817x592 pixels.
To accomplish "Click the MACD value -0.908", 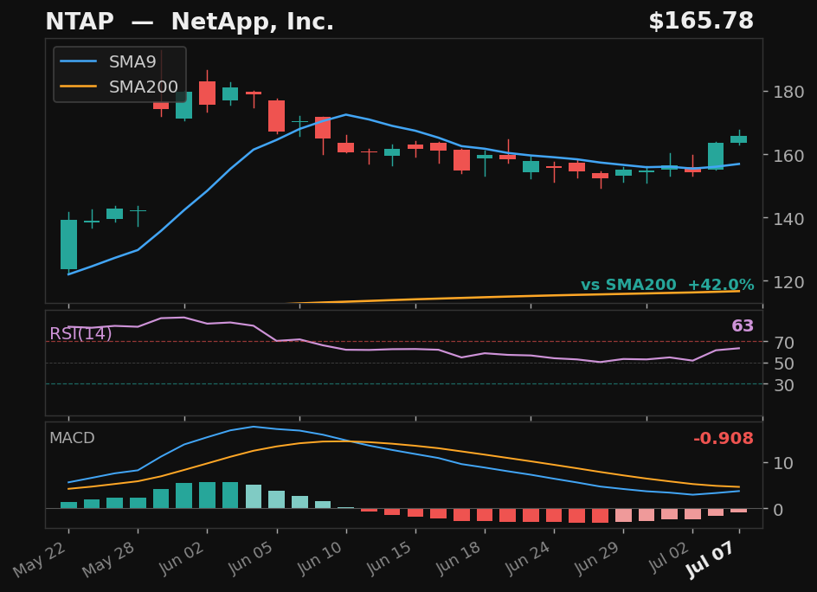I will click(724, 438).
